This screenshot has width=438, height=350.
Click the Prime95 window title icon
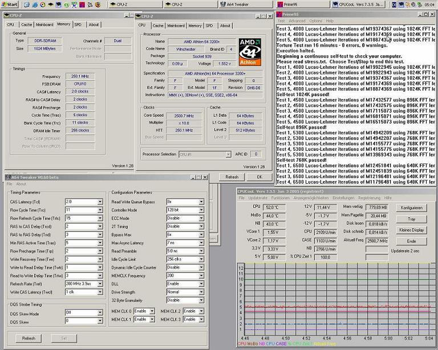tap(279, 14)
